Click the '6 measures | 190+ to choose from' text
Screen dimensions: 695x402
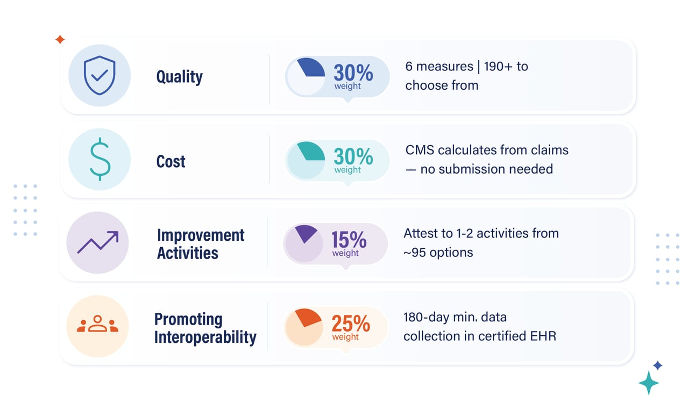(466, 76)
